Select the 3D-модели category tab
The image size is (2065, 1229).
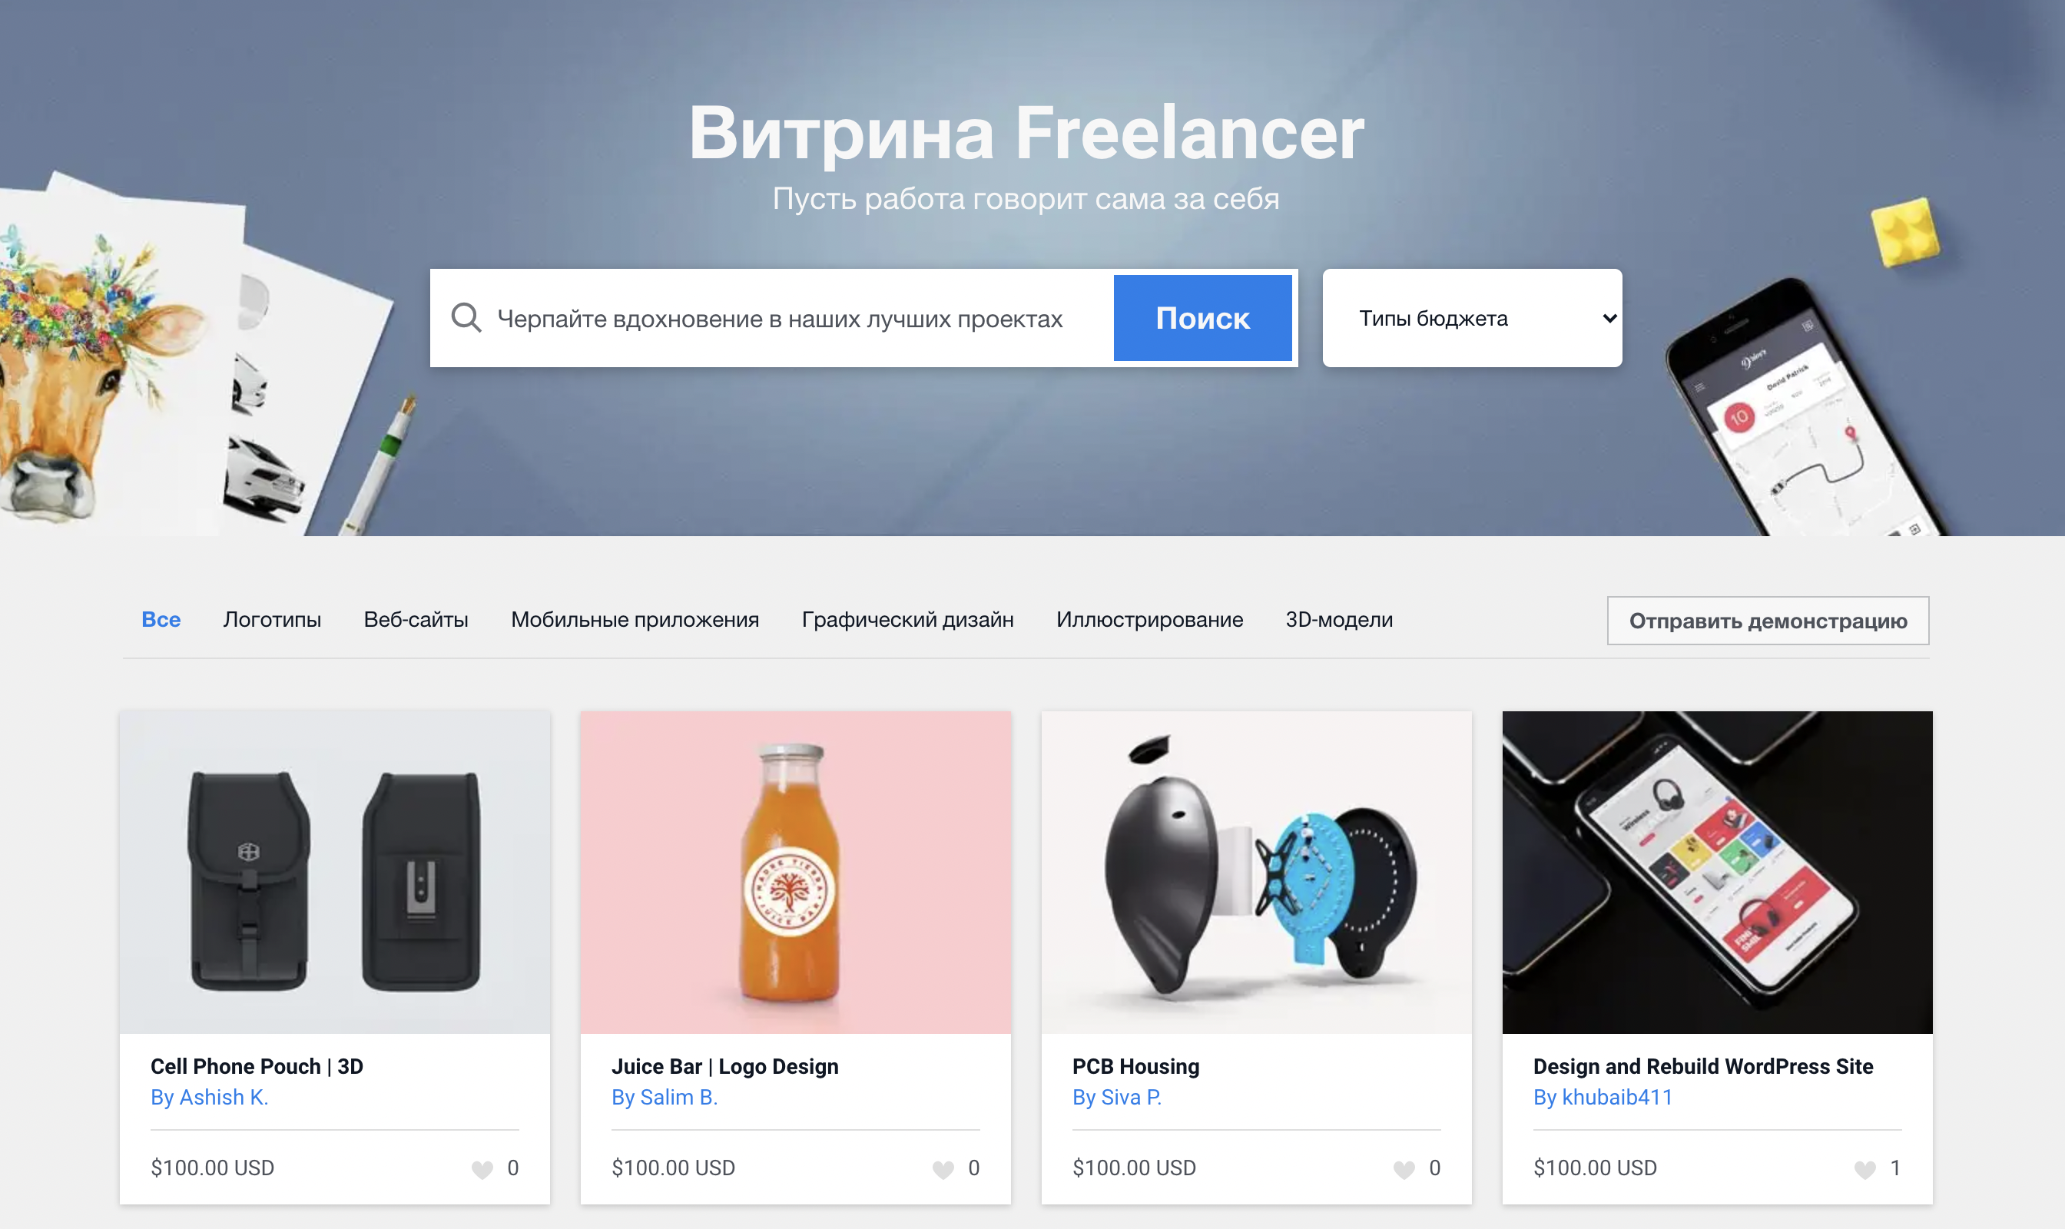[1338, 619]
